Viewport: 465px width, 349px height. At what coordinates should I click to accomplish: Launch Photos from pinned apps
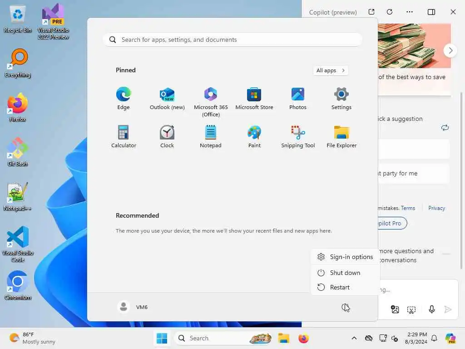point(298,99)
